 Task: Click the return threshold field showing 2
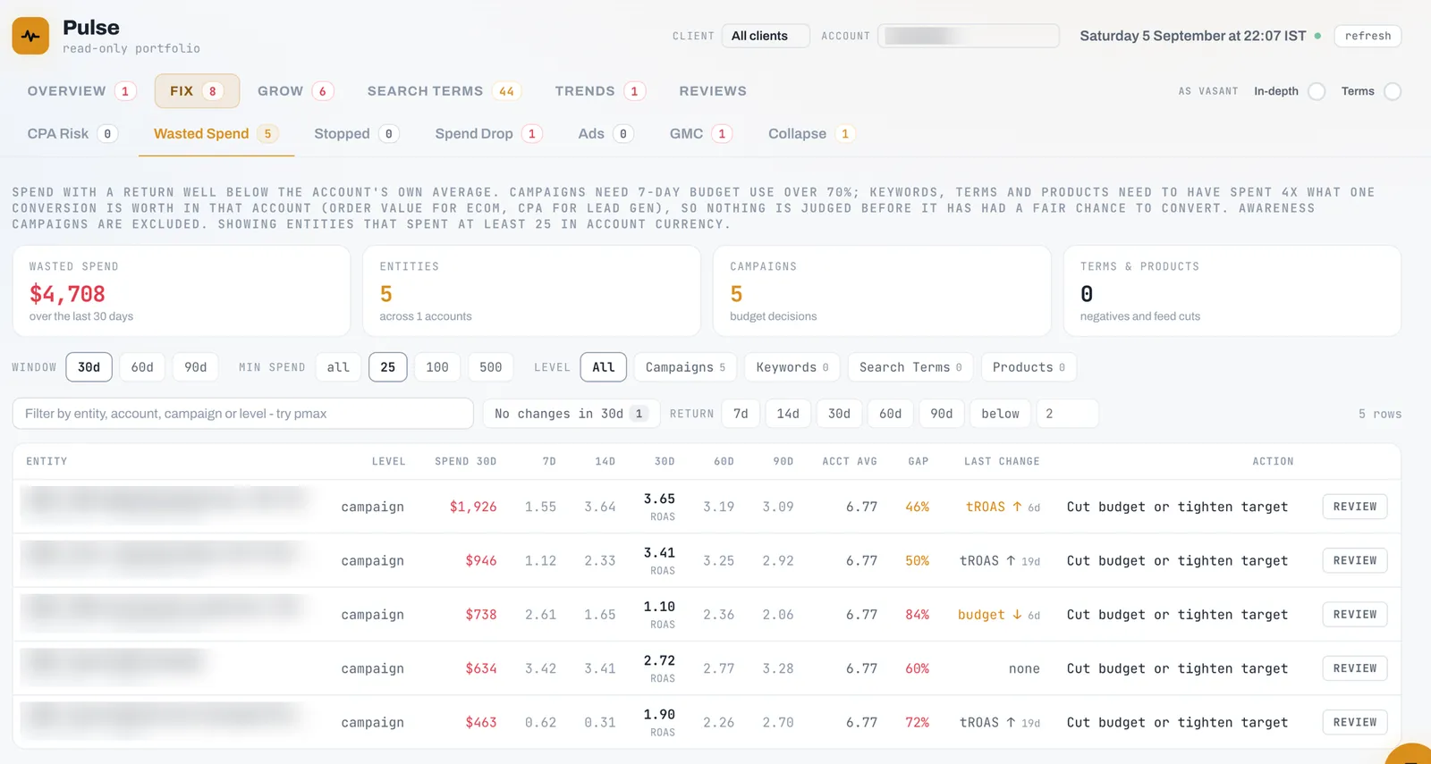1067,414
